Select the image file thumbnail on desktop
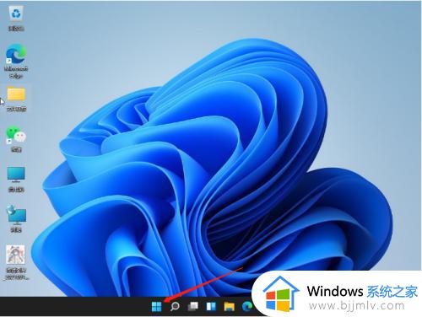Viewport: 422px width, 317px height. pyautogui.click(x=15, y=255)
